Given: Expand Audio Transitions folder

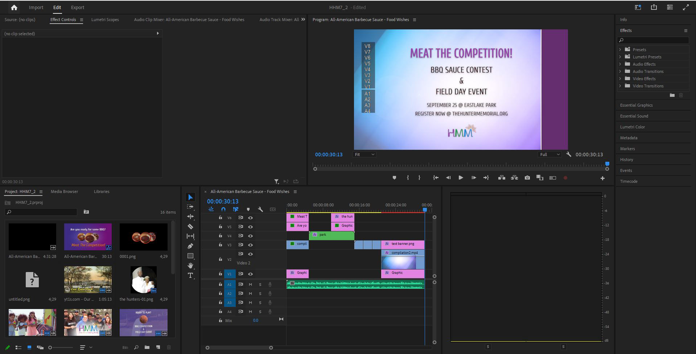Looking at the screenshot, I should click(620, 71).
